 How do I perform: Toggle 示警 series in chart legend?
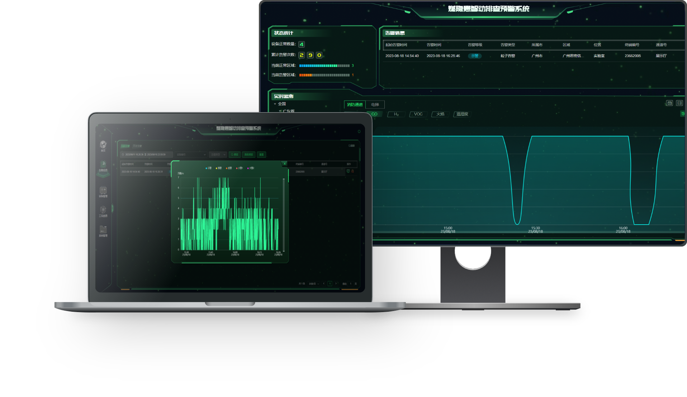tap(209, 168)
